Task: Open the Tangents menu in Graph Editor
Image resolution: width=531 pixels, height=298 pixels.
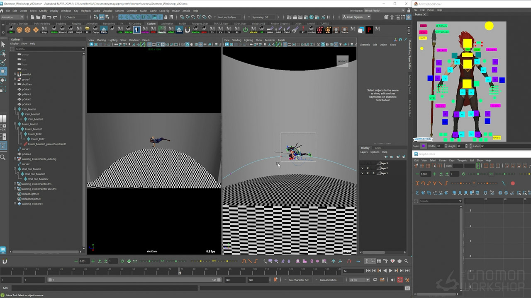Action: (x=462, y=160)
